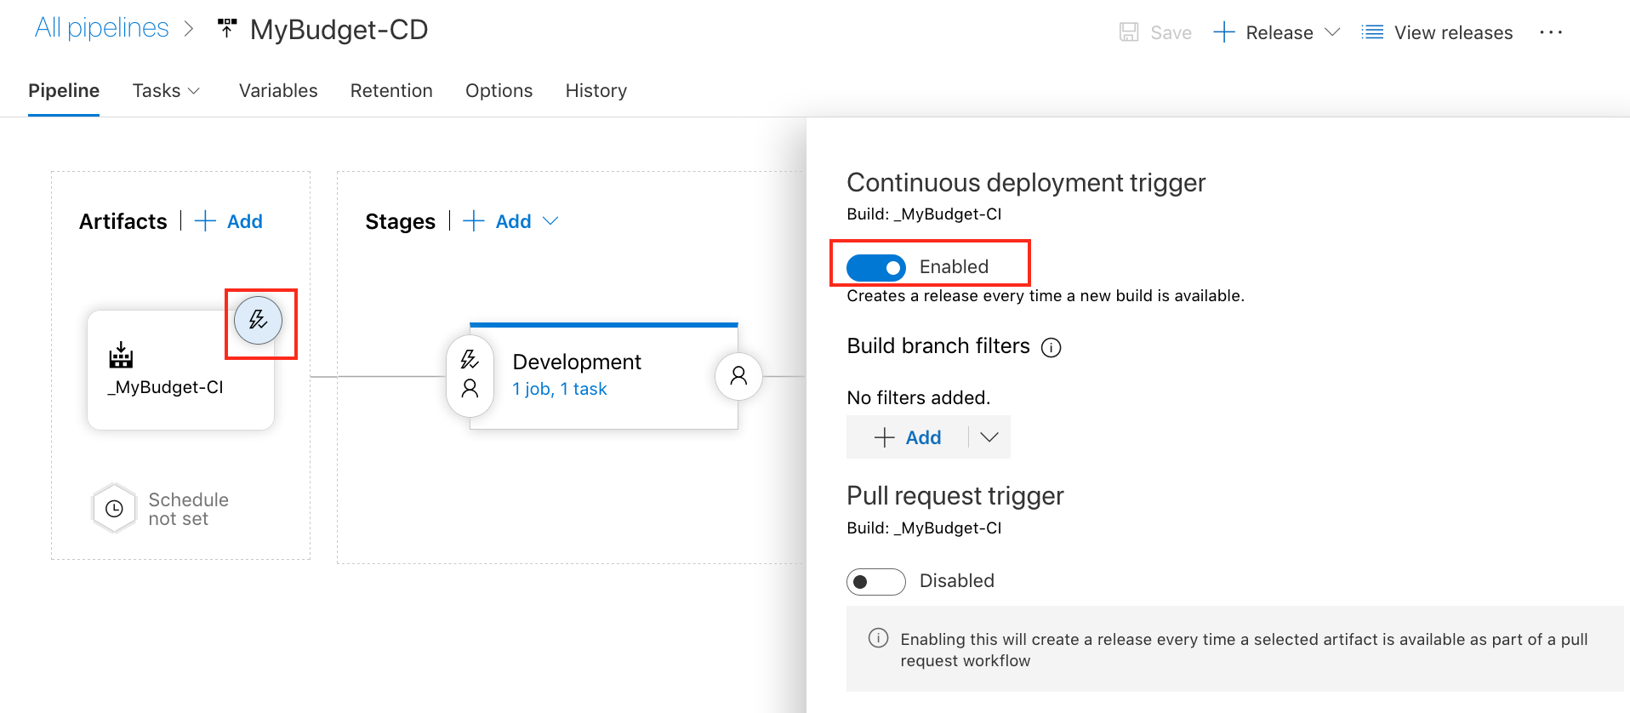Click the All pipelines breadcrumb link
The width and height of the screenshot is (1630, 713).
101,28
